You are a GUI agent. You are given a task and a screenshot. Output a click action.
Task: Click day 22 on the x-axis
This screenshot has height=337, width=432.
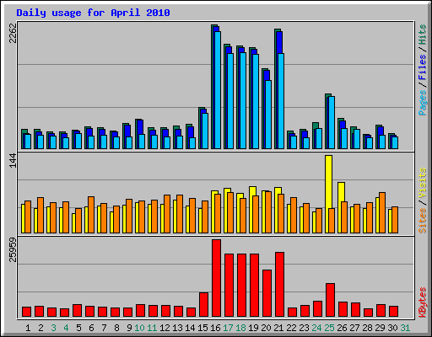(291, 328)
